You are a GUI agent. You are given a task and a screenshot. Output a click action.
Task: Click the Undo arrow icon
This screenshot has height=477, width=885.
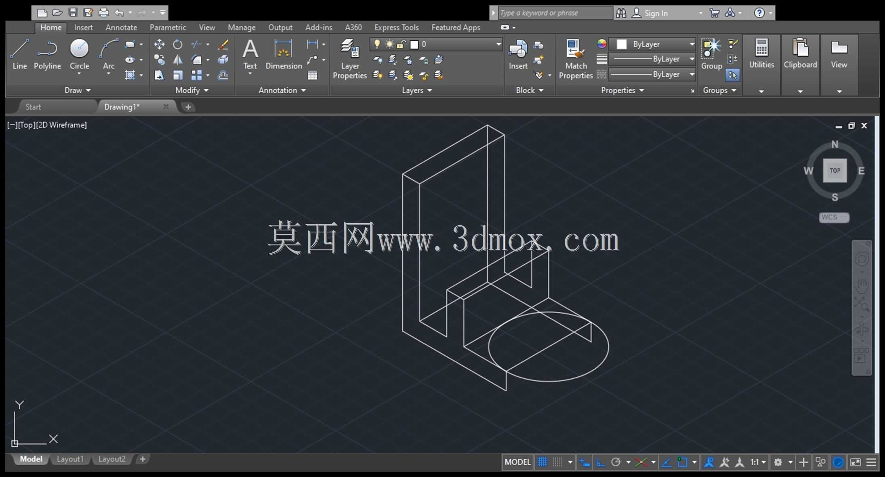coord(119,13)
